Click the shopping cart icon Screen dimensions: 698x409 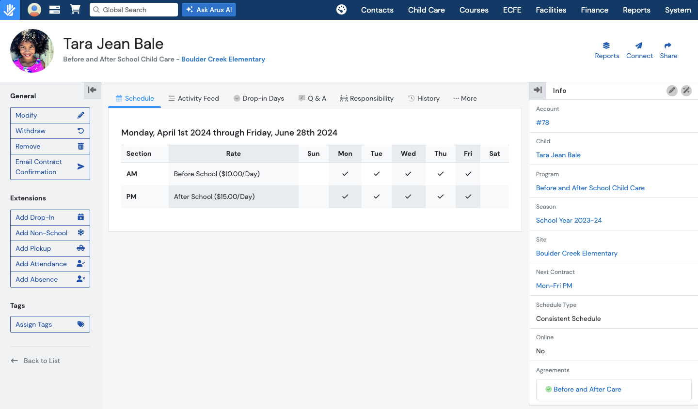click(x=75, y=10)
